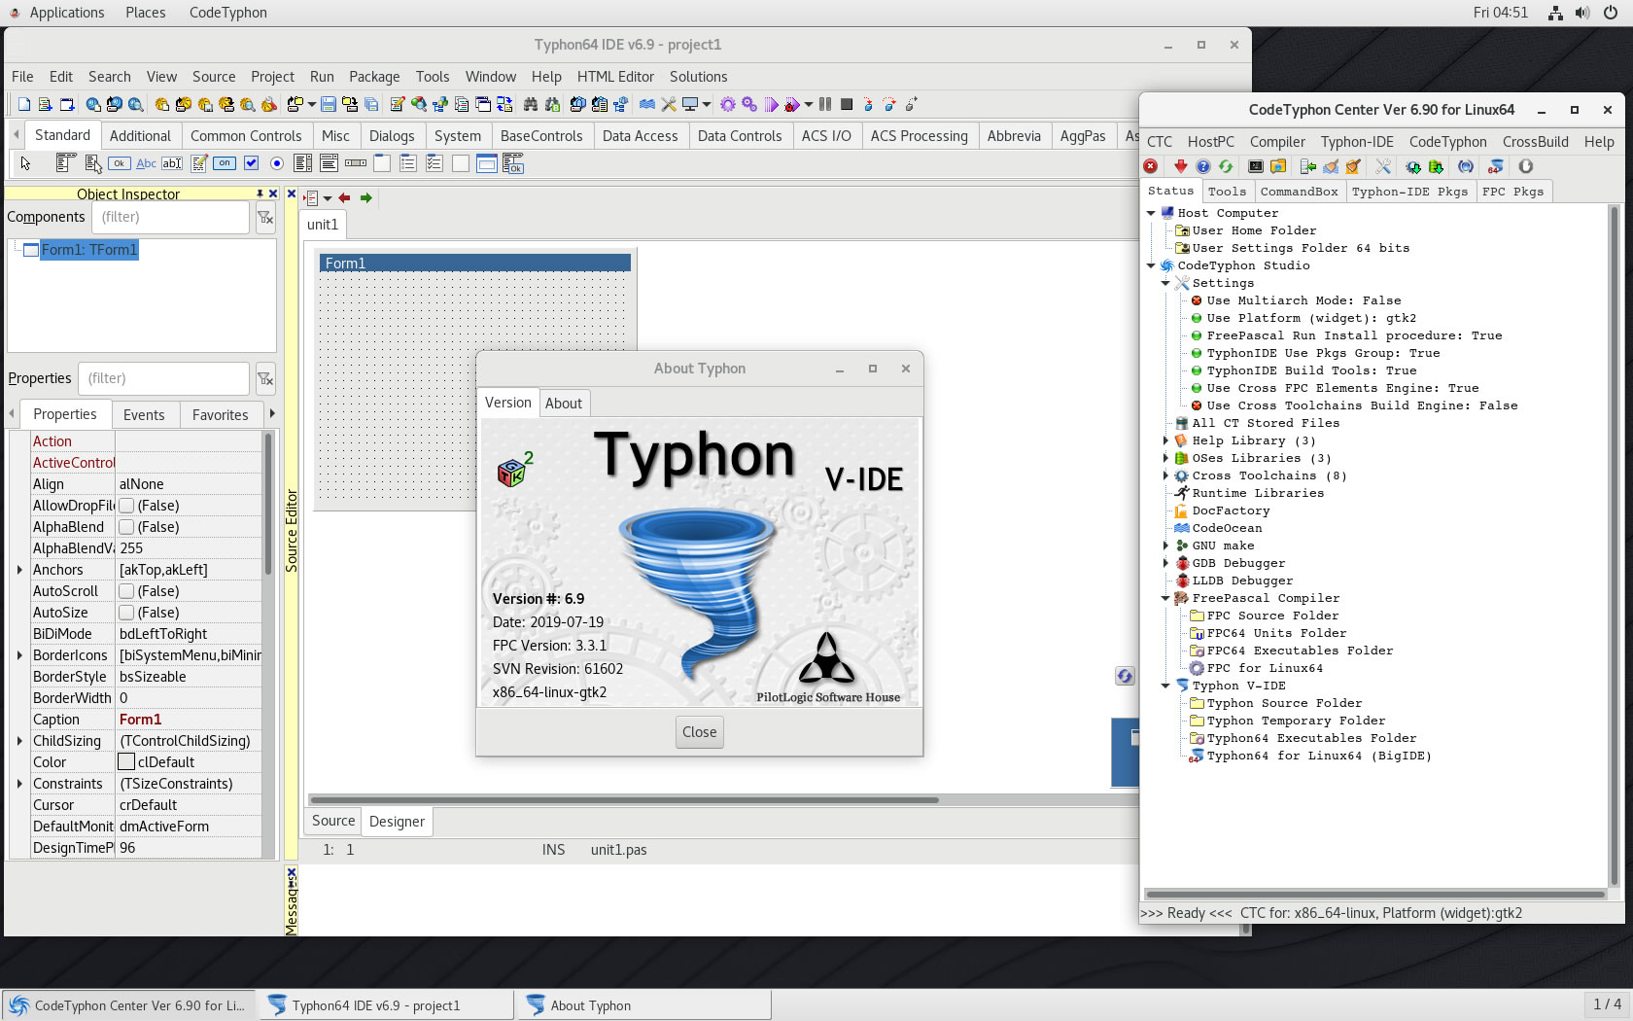
Task: Open the Events tab in Object Inspector
Action: tap(144, 414)
